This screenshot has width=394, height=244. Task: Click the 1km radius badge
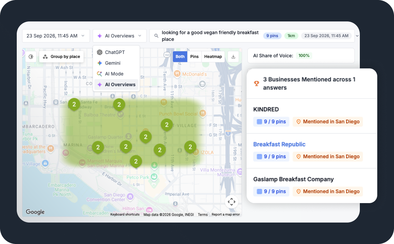pos(291,36)
